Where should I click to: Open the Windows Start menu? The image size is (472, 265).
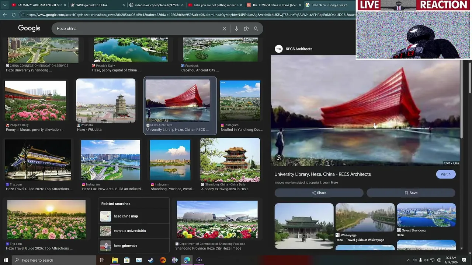[5, 260]
